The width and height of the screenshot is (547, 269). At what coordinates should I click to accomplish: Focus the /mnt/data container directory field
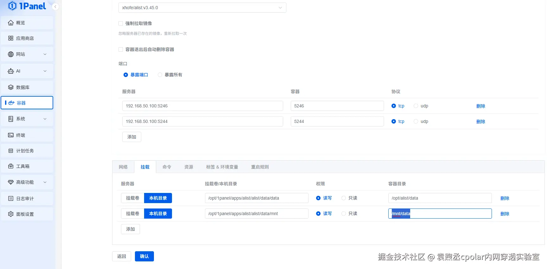(440, 214)
